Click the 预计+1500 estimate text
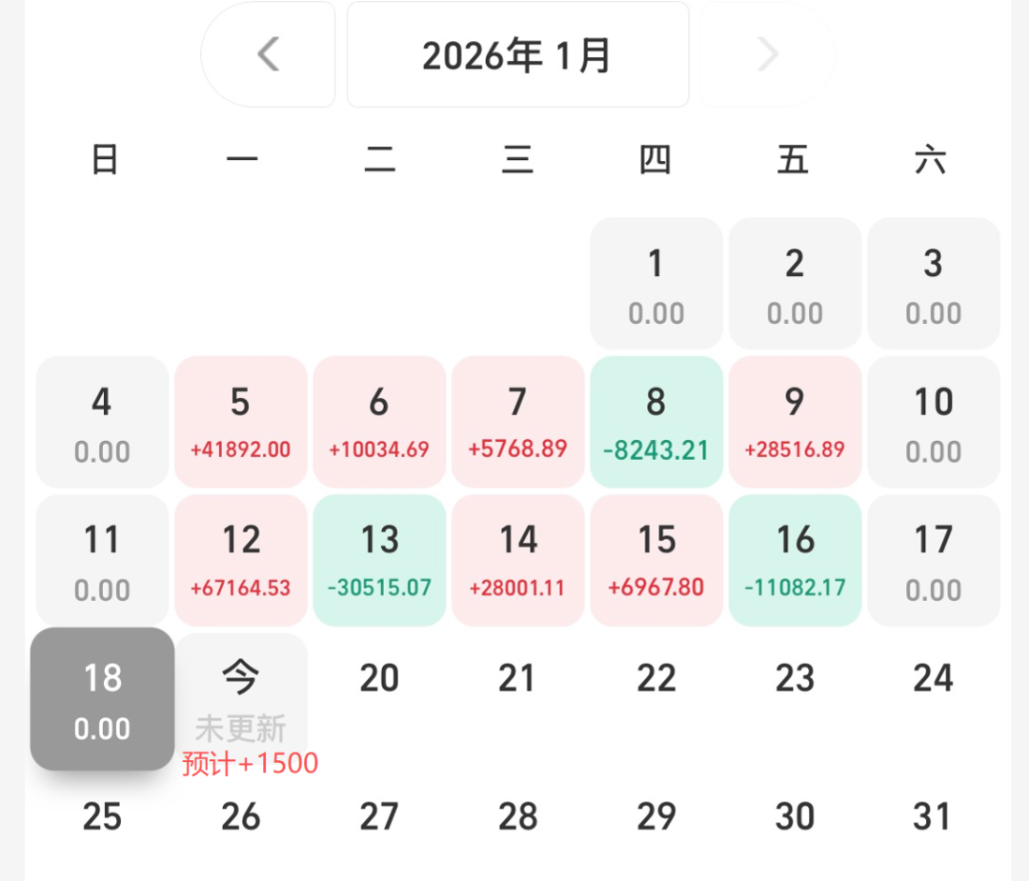Image resolution: width=1029 pixels, height=881 pixels. (x=250, y=764)
